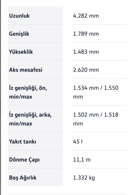The height and width of the screenshot is (195, 128).
Task: Select the Boş Ağırlık label
Action: pyautogui.click(x=23, y=178)
